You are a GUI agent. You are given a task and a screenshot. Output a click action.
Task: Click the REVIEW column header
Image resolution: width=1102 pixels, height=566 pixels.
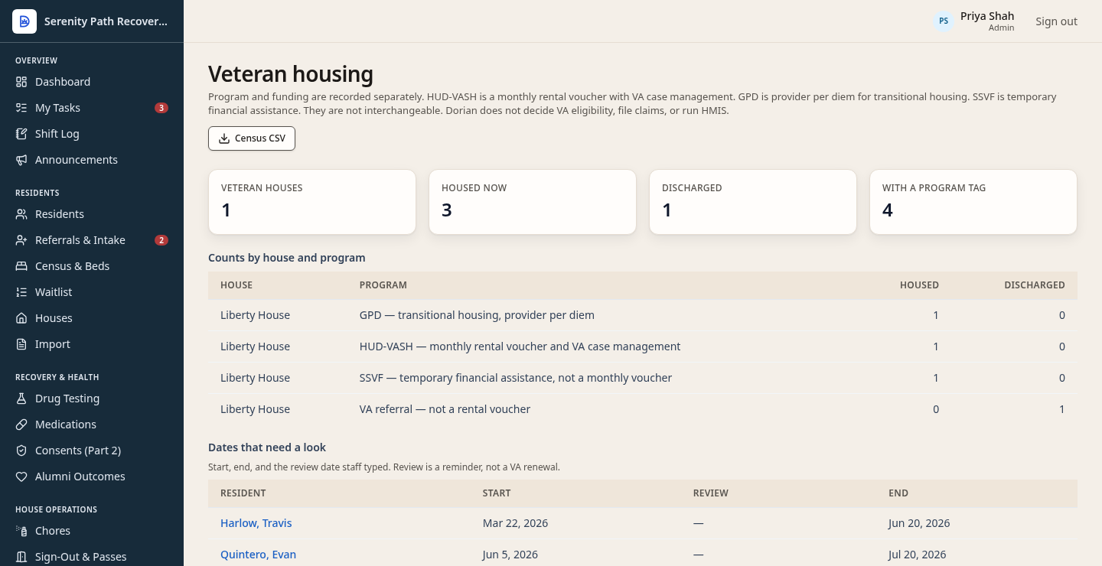[711, 493]
